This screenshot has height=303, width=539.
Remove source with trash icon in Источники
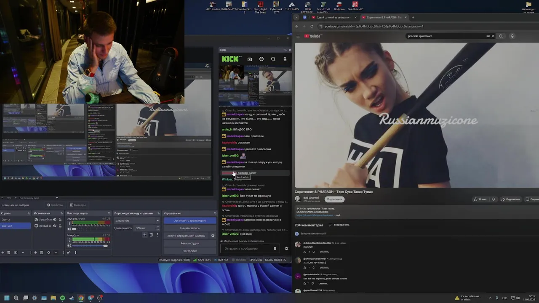coord(42,252)
